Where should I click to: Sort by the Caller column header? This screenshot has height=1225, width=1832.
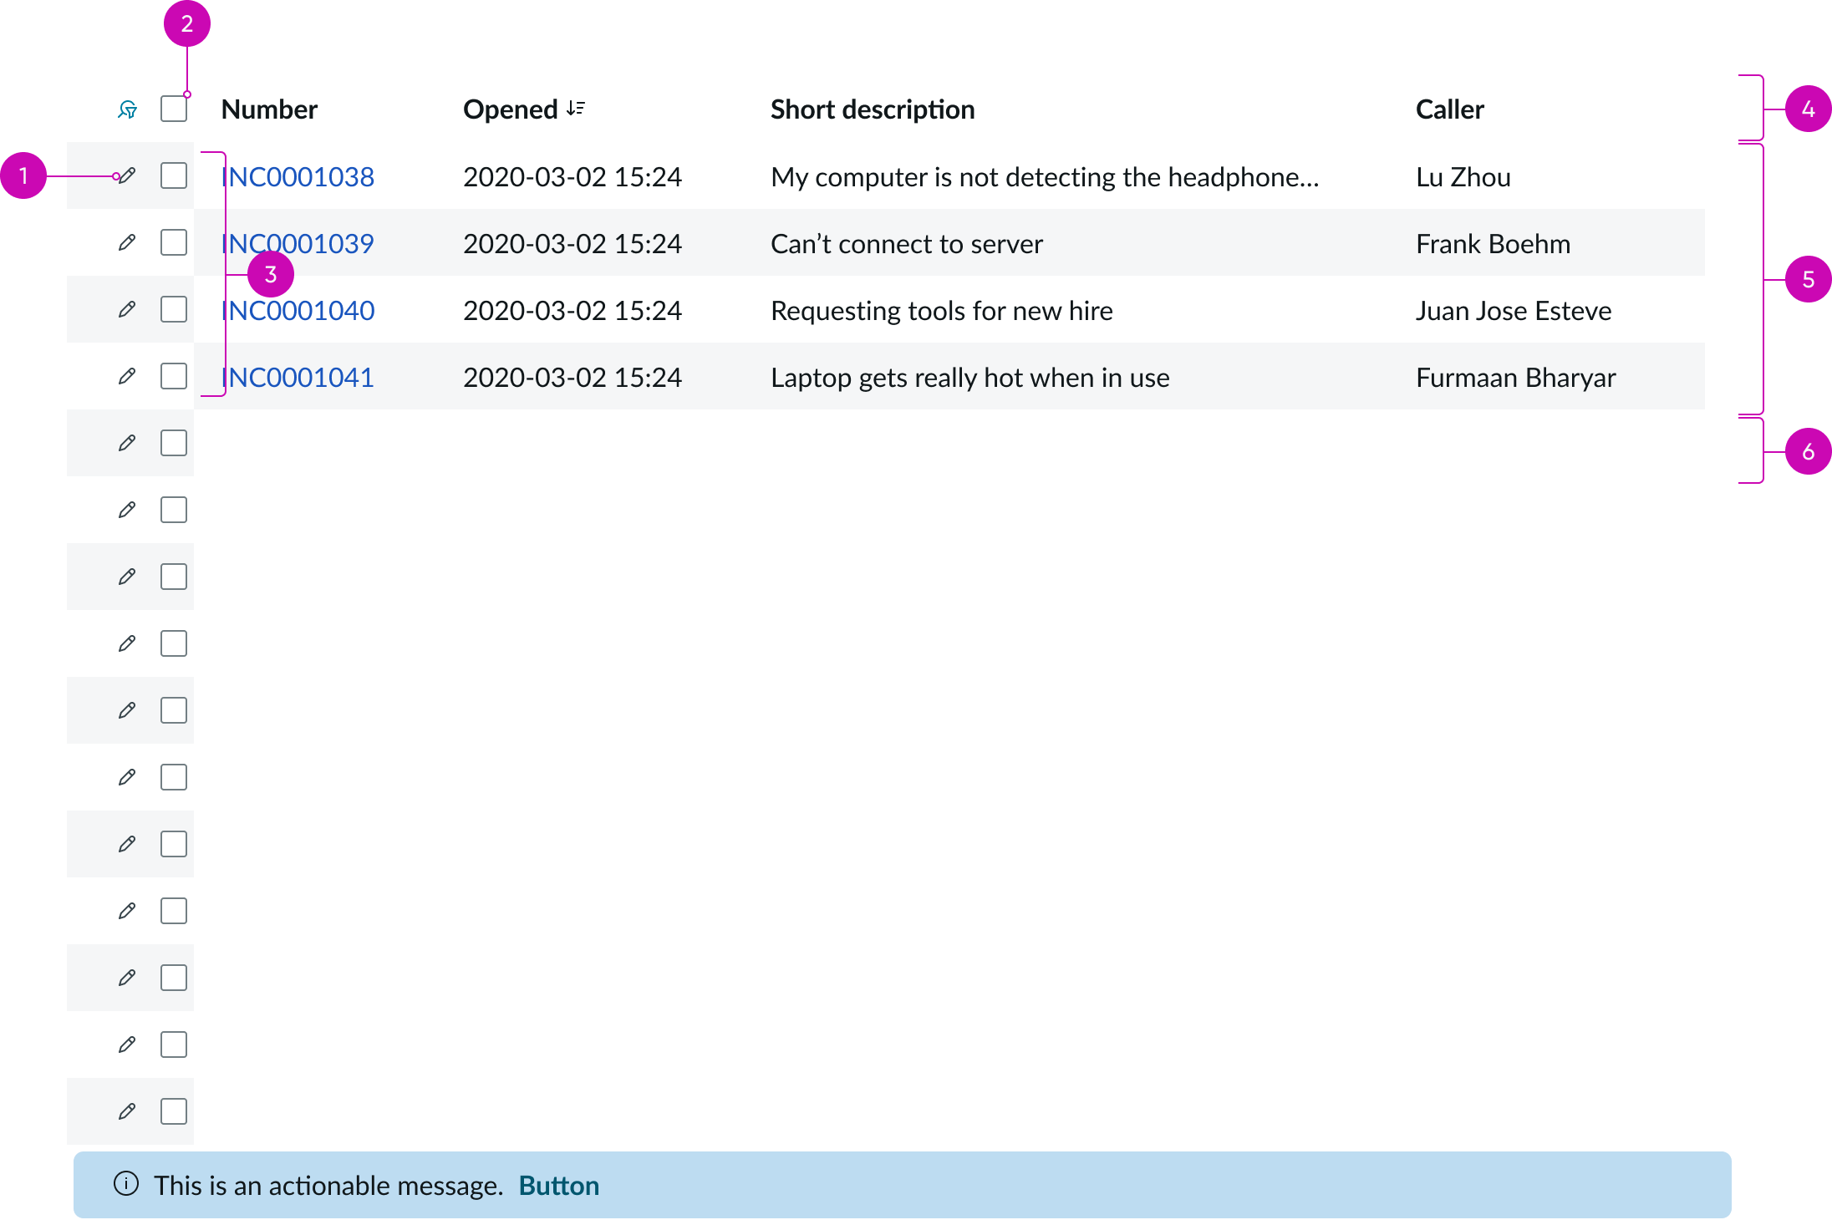tap(1449, 108)
